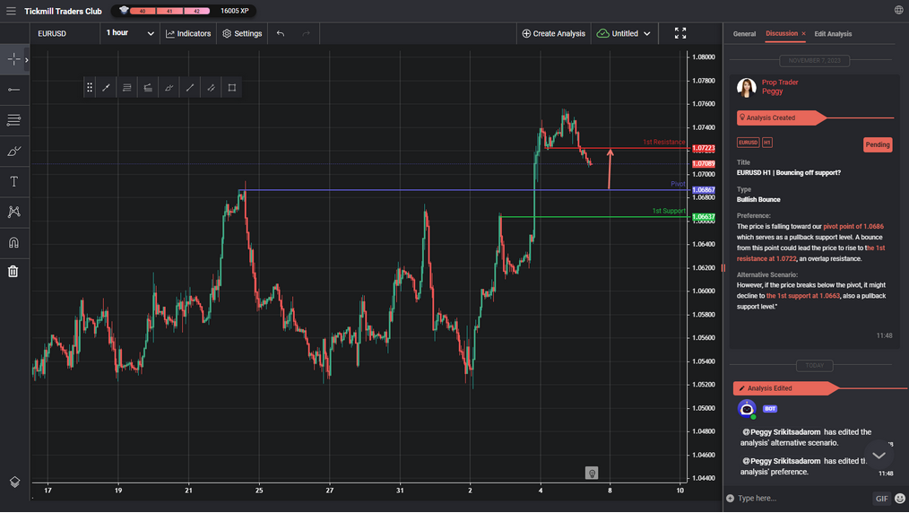Select Fib retracement in floating toolbar
This screenshot has width=909, height=513.
tap(127, 88)
